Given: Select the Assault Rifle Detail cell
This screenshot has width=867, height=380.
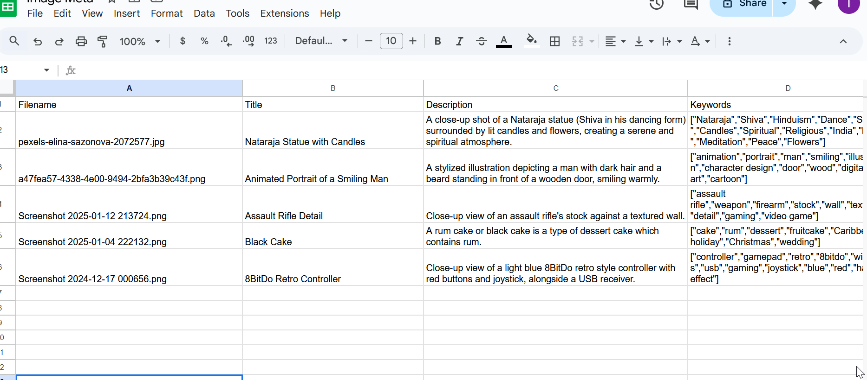Looking at the screenshot, I should (333, 204).
